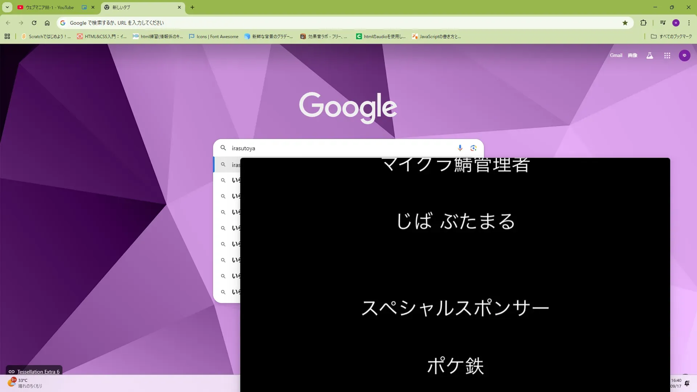Open the Gmail link

point(616,55)
